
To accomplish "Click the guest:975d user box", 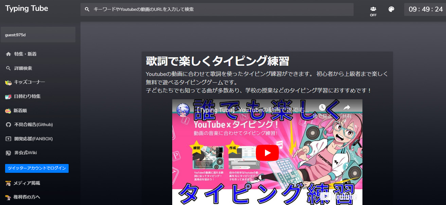I will (x=38, y=35).
